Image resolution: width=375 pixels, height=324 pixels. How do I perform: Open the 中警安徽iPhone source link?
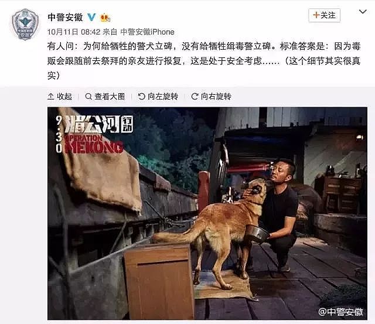[147, 32]
